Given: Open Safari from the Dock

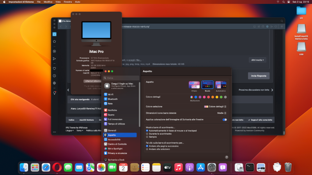Looking at the screenshot, I should [46, 167].
